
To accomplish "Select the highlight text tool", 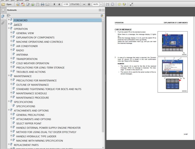I will click(x=124, y=4).
